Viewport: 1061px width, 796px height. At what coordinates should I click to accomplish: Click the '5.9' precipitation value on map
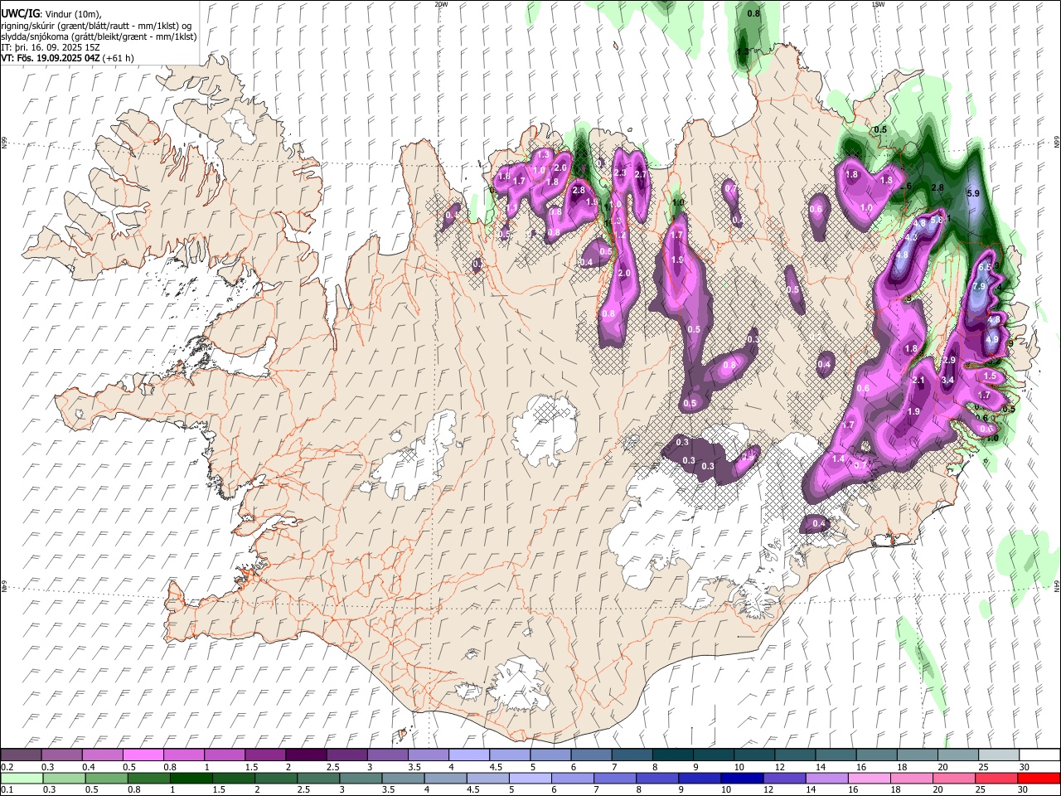pos(973,193)
